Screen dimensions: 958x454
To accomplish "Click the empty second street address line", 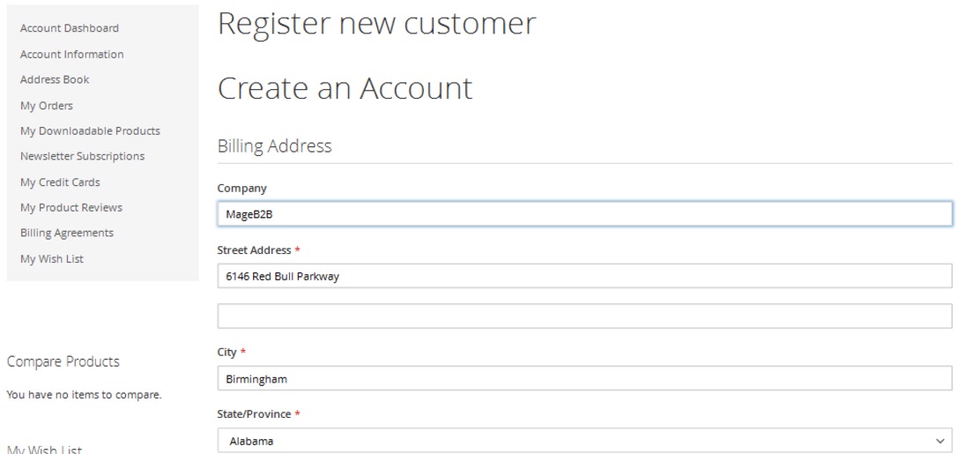I will (584, 316).
